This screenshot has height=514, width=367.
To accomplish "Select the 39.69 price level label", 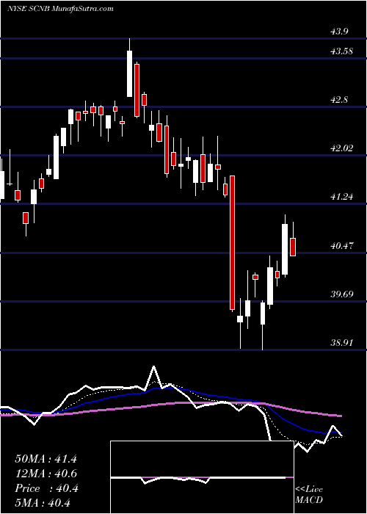I will [342, 294].
